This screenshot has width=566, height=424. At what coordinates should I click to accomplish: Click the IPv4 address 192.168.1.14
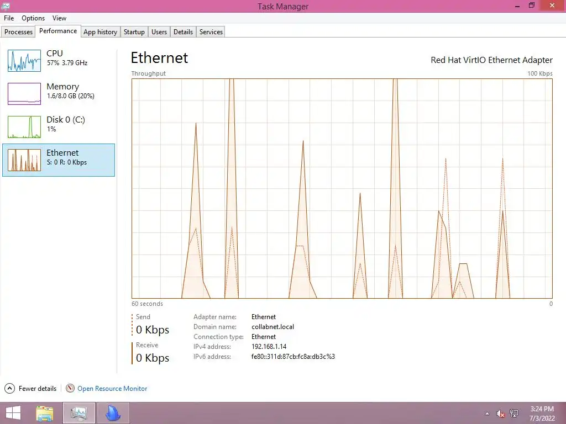(269, 347)
